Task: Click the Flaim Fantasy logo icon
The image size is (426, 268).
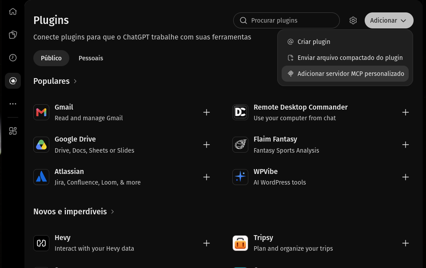Action: click(240, 145)
